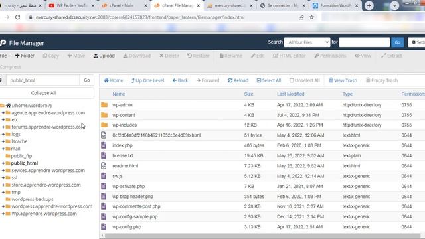Expand the tmp folder plus sign

point(3,192)
